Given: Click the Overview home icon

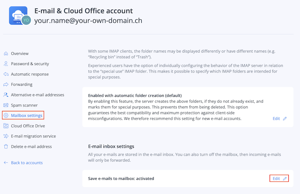Looking at the screenshot, I should coord(6,53).
